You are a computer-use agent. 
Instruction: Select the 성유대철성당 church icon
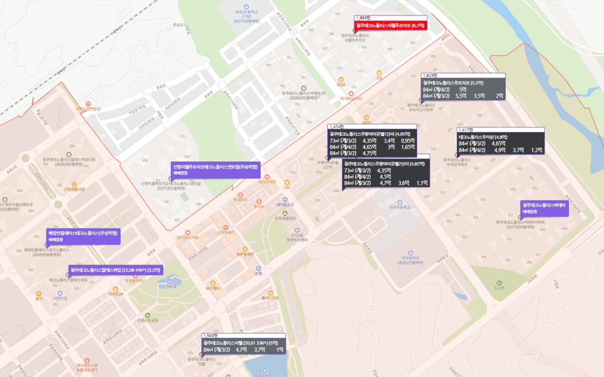click(x=285, y=212)
